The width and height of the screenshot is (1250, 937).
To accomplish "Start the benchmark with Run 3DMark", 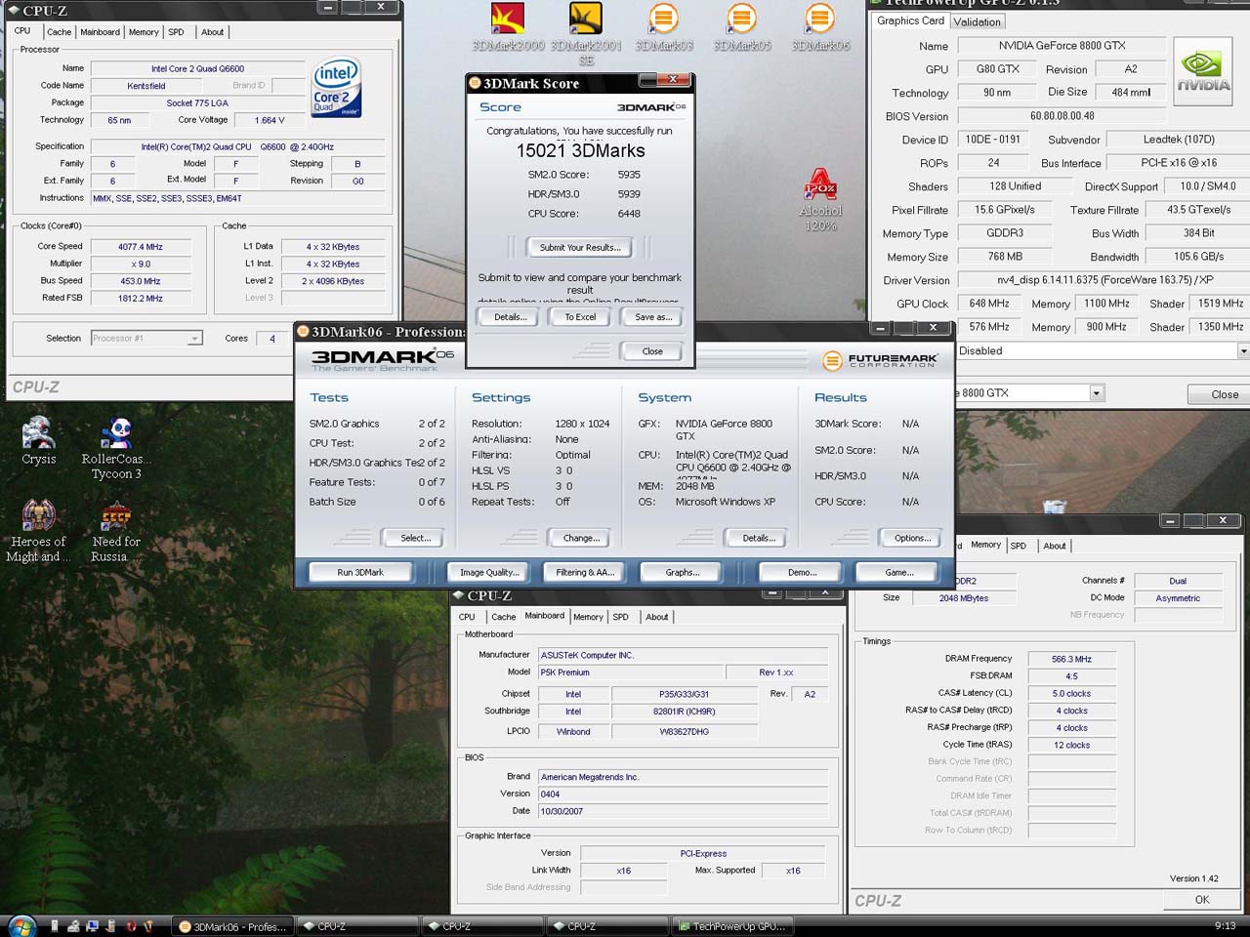I will point(360,573).
